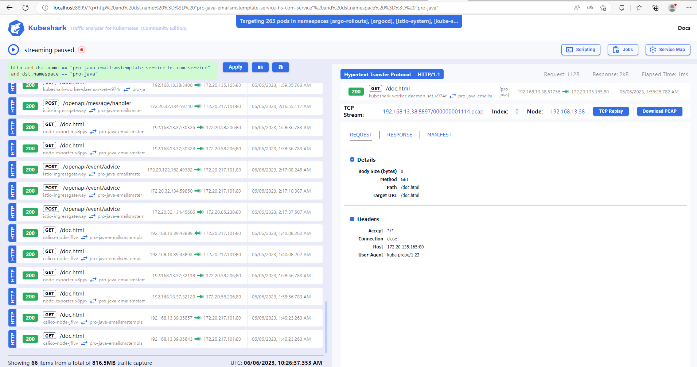Click the Download PCAP button
Viewport: 697px width, 367px height.
[659, 111]
